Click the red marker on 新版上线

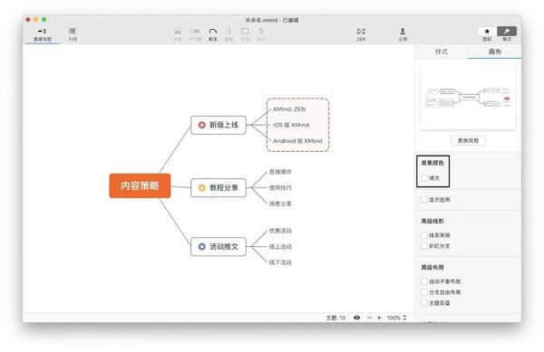201,125
